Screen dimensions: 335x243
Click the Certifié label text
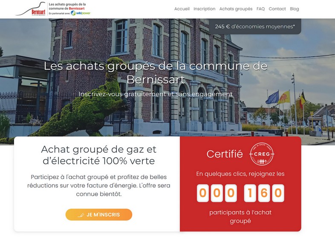click(225, 154)
